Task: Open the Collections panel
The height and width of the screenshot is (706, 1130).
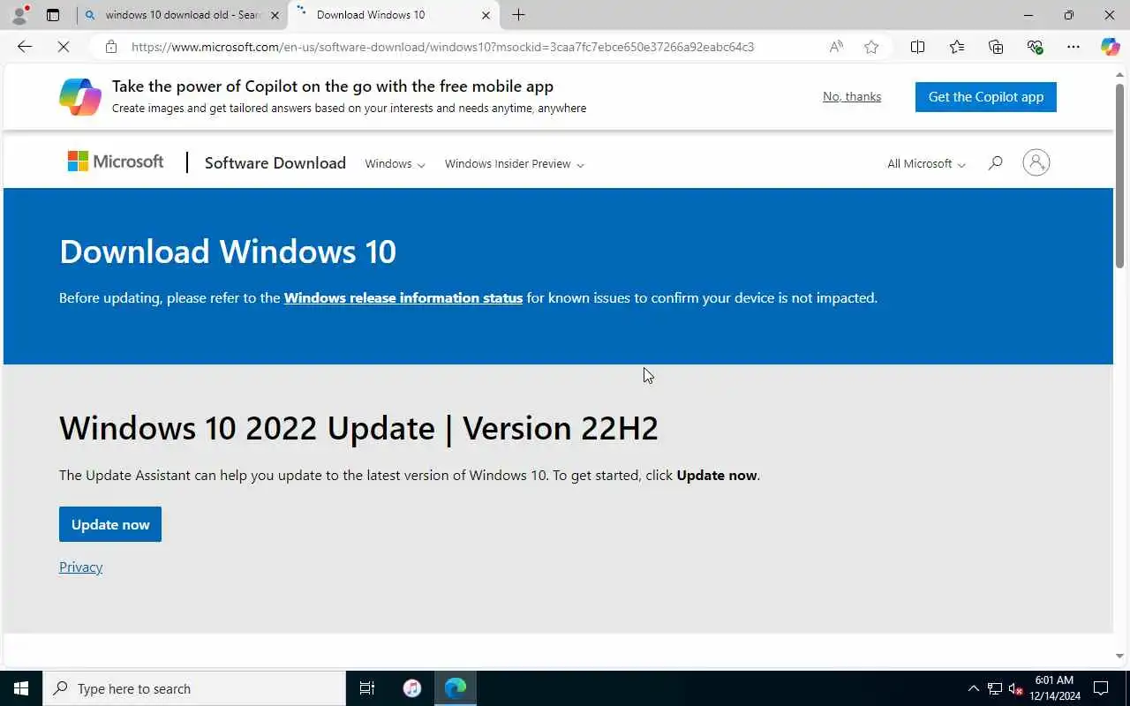Action: pyautogui.click(x=996, y=47)
